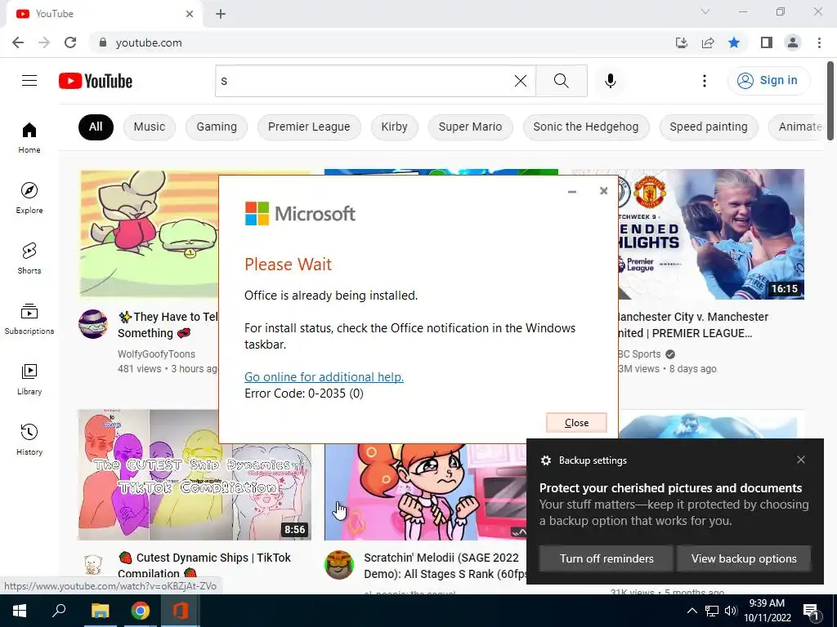The height and width of the screenshot is (627, 837).
Task: Open Scratchin' Melodii SAGE 2022 title
Action: tap(445, 565)
